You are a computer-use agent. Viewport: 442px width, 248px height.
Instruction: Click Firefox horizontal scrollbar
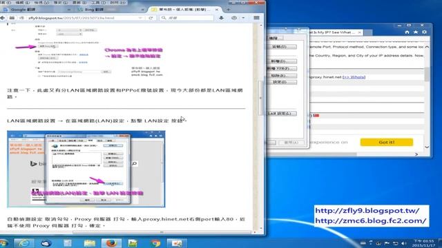pos(162,232)
